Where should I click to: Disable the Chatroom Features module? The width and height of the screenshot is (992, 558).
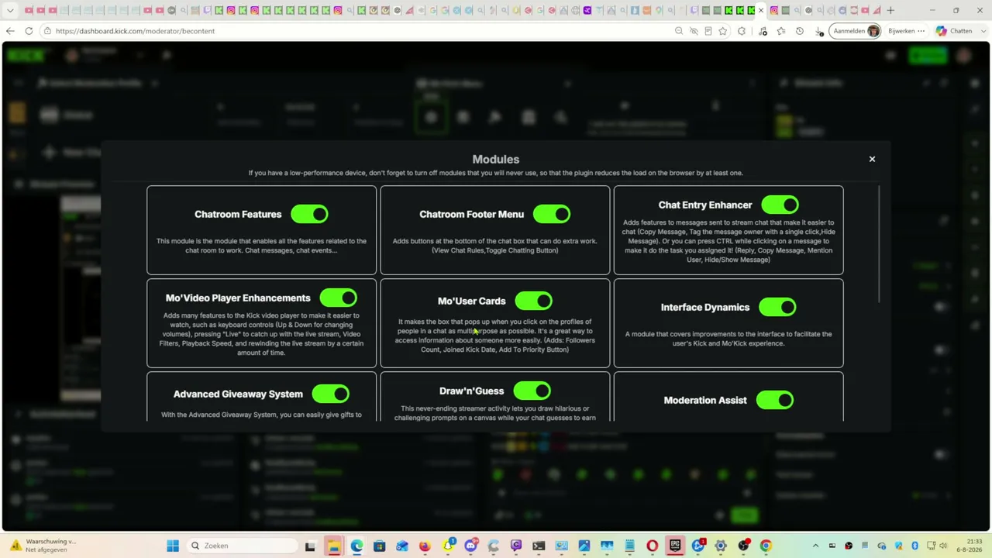click(x=309, y=214)
